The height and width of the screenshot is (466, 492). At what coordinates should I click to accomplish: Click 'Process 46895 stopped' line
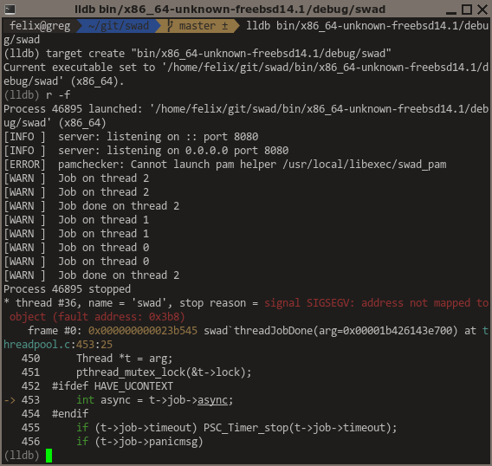pos(68,289)
